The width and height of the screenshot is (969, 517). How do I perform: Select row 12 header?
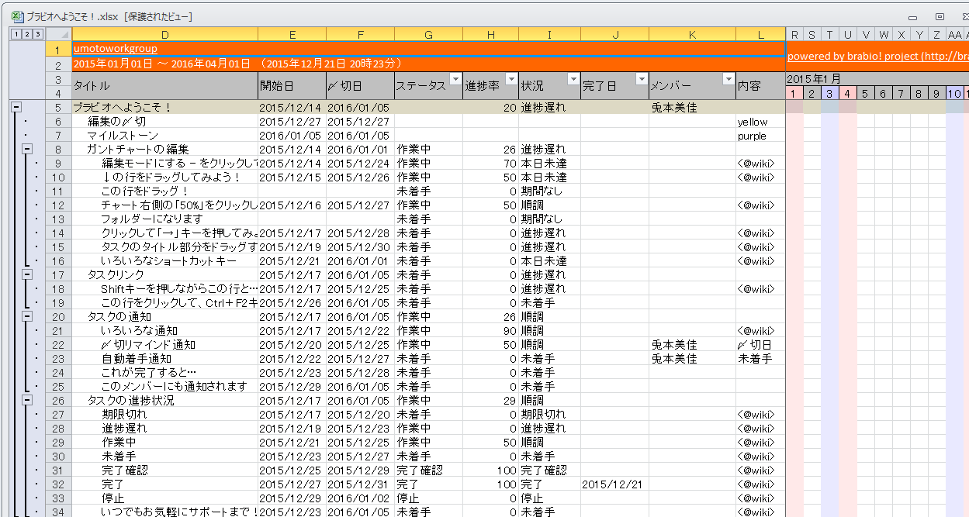(58, 205)
